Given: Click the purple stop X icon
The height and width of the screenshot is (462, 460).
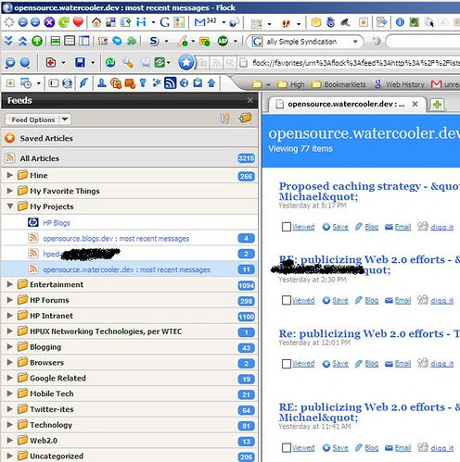Looking at the screenshot, I should 49,22.
